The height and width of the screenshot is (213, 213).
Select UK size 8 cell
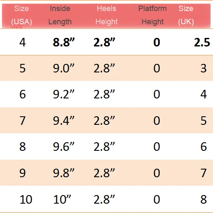204,199
